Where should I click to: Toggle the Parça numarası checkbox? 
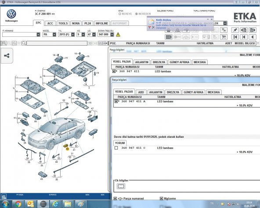pyautogui.click(x=115, y=198)
